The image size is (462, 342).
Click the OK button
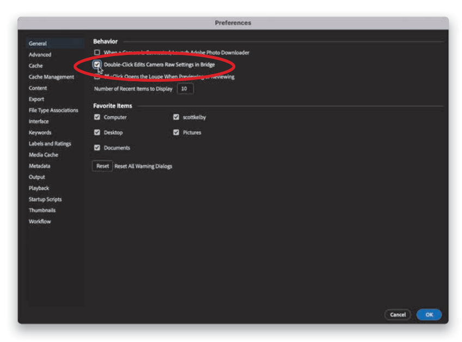point(429,315)
